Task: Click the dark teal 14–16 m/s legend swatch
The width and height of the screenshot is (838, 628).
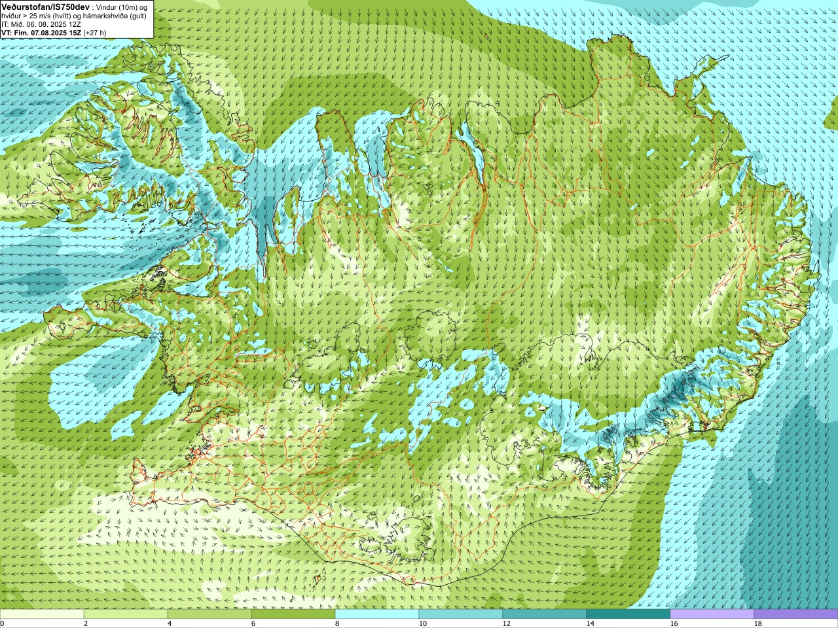Action: [x=628, y=614]
